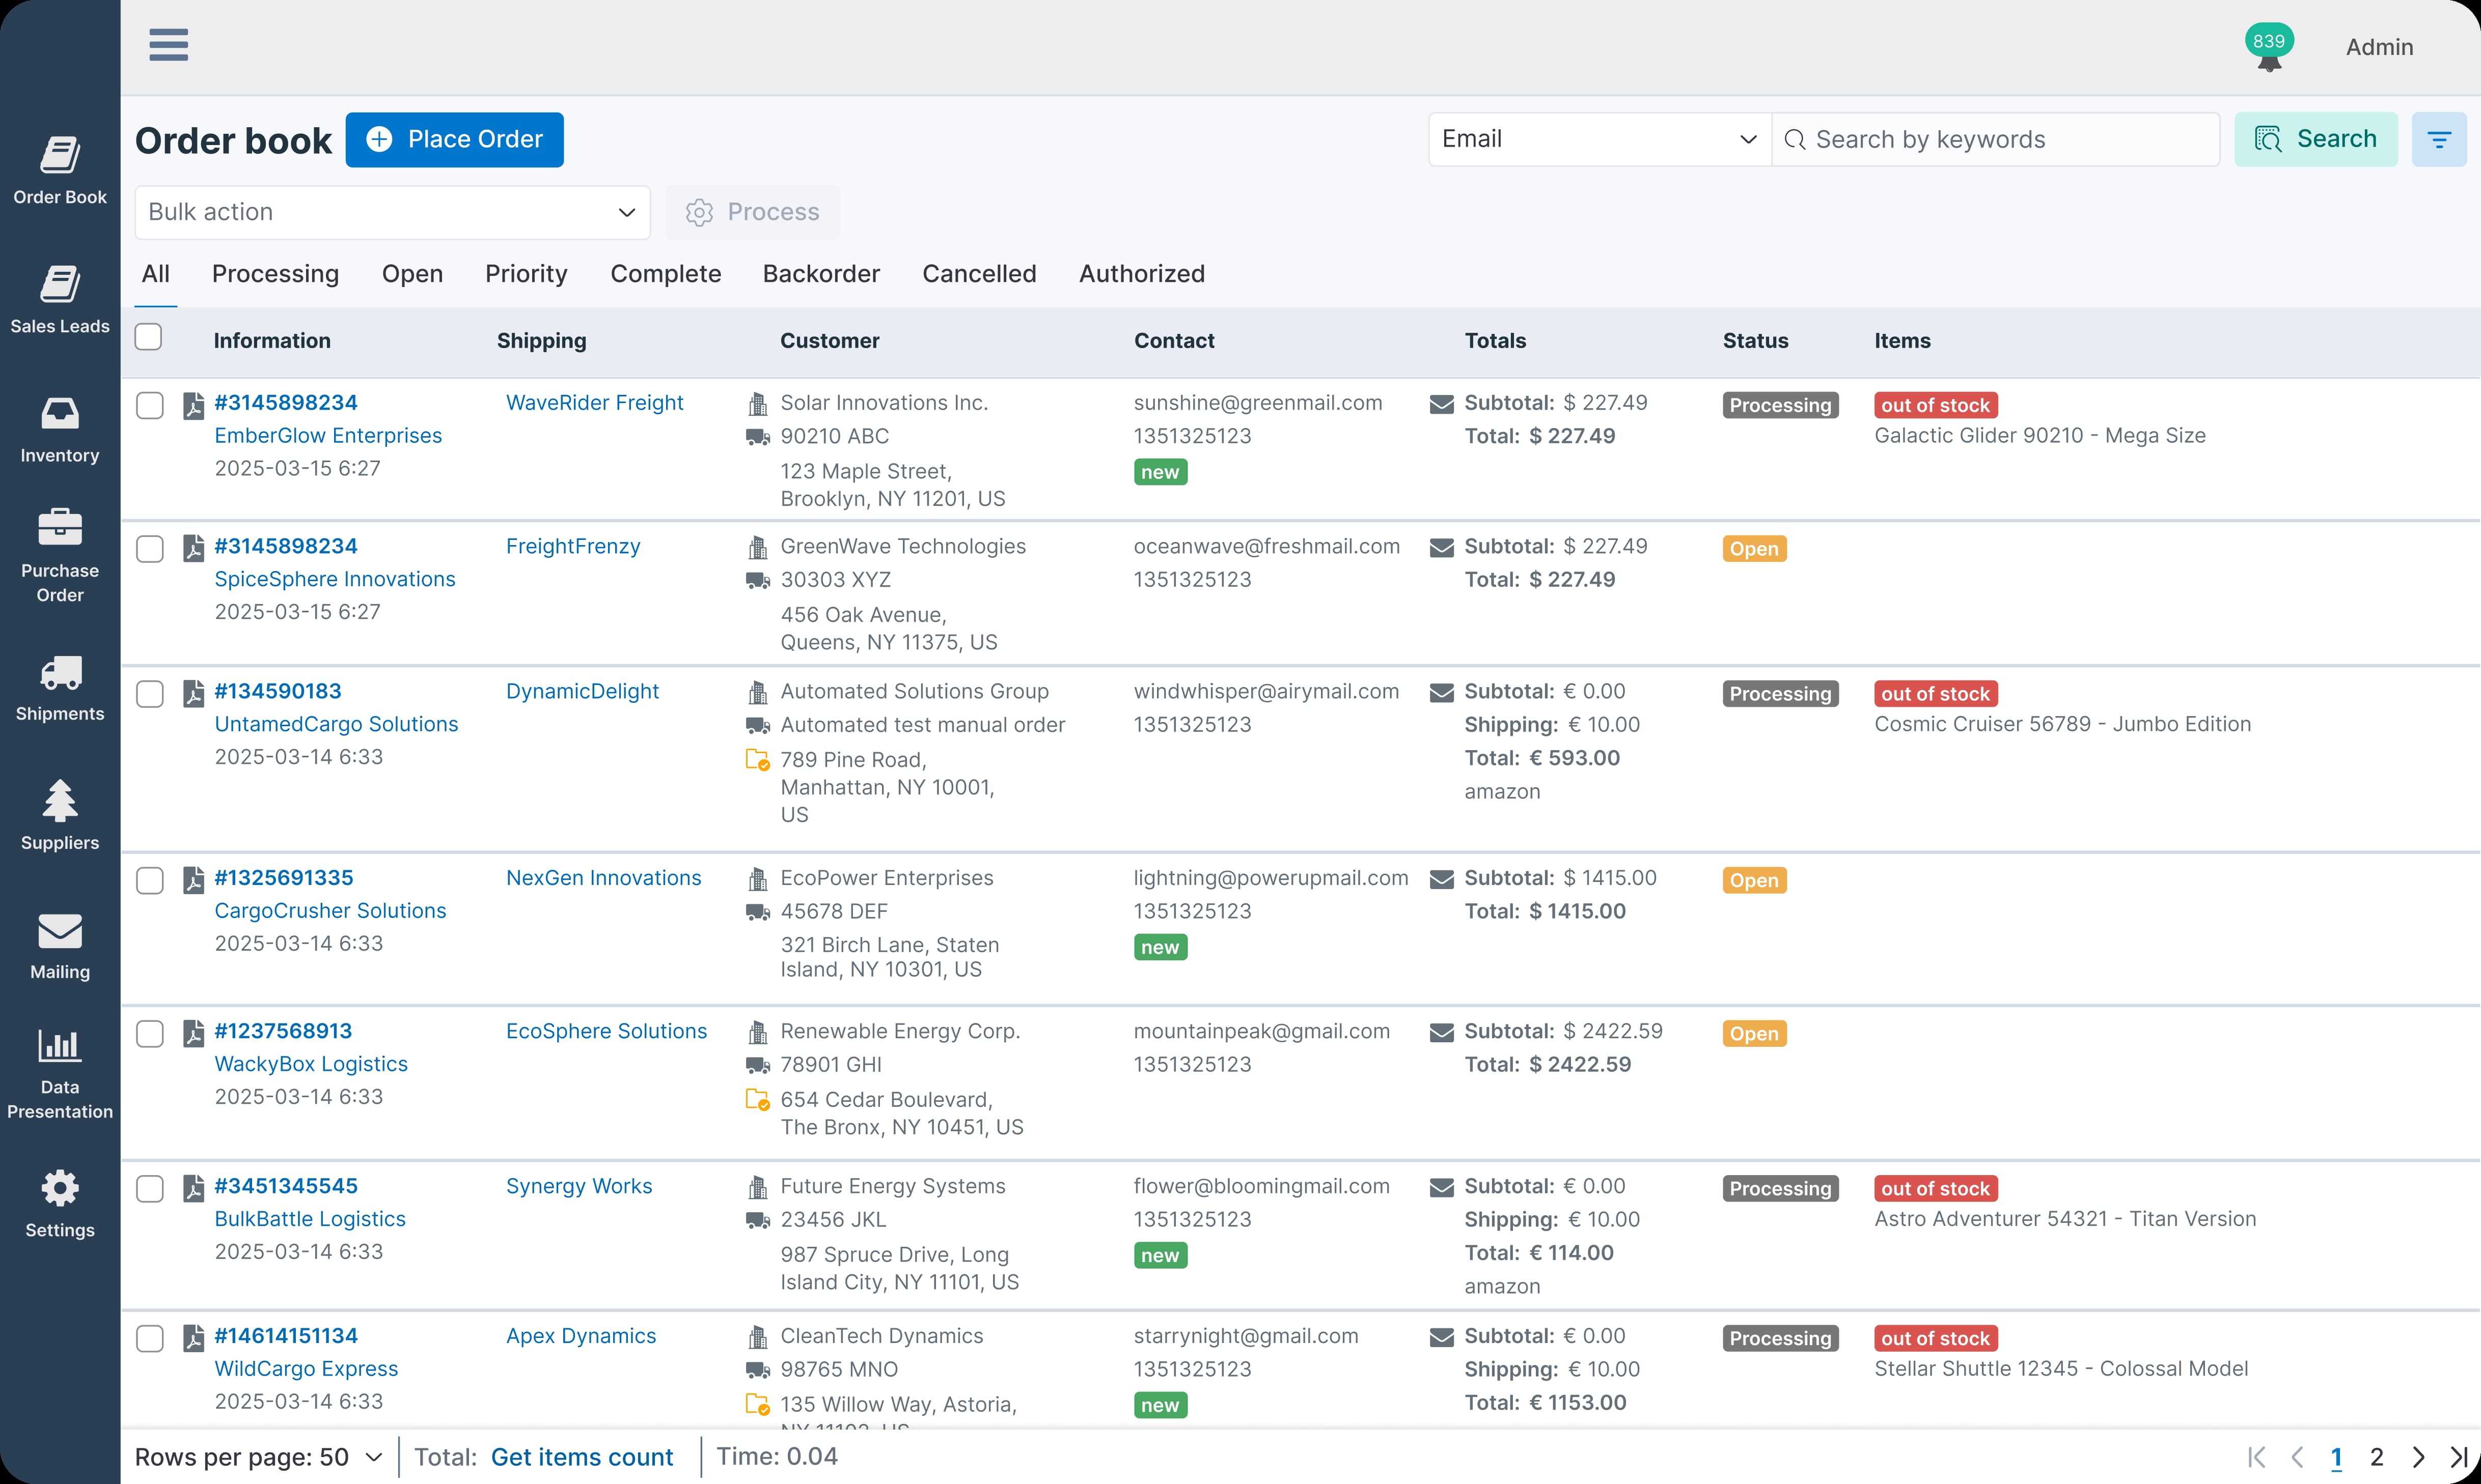Switch to the Backorder tab

(820, 274)
